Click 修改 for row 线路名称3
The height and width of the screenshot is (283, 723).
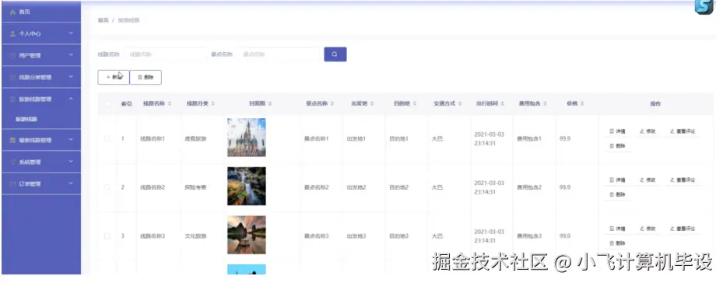coord(648,229)
